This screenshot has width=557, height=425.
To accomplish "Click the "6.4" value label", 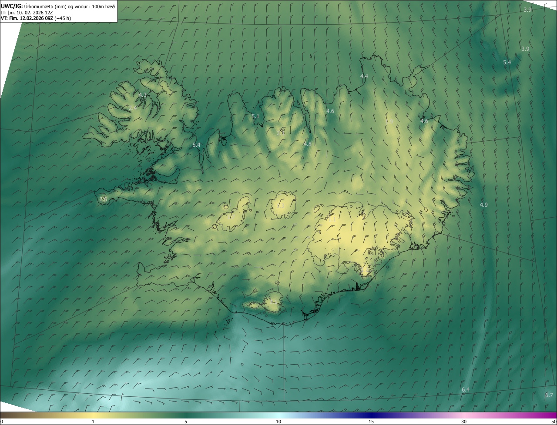I will point(466,389).
